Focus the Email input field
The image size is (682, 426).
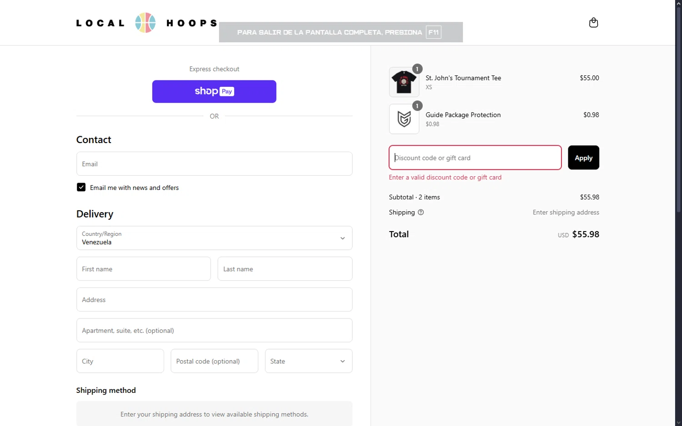click(x=214, y=163)
